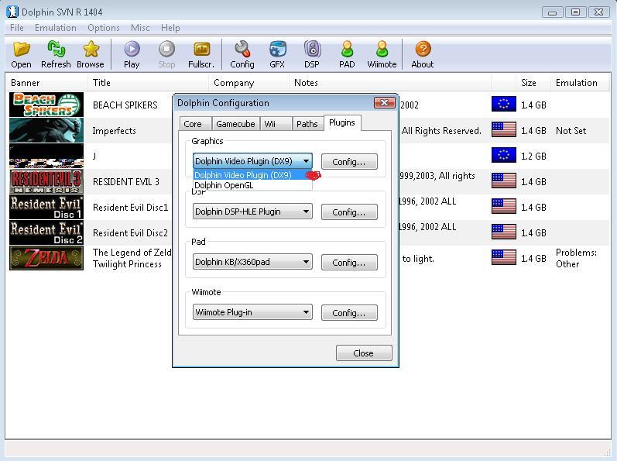Select the Imperfects title text
This screenshot has width=617, height=461.
114,131
